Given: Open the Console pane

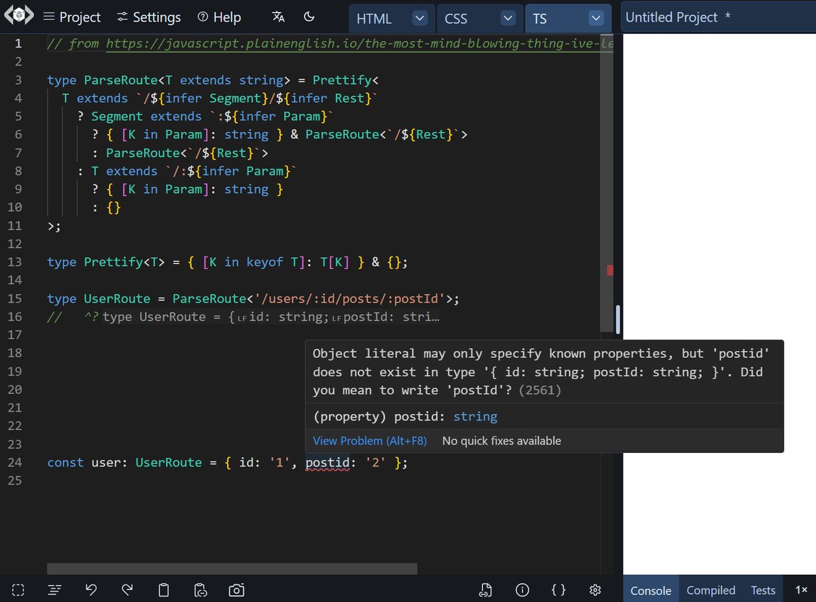Looking at the screenshot, I should 651,590.
